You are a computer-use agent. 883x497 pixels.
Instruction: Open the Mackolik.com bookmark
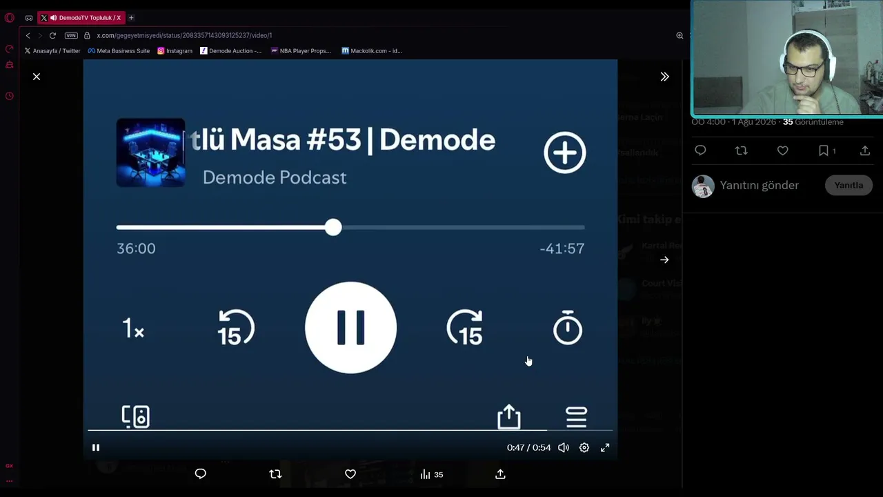[372, 50]
